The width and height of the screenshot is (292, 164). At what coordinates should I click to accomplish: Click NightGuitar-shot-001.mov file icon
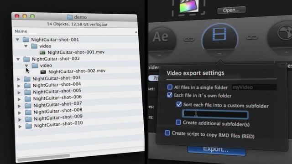pos(42,53)
